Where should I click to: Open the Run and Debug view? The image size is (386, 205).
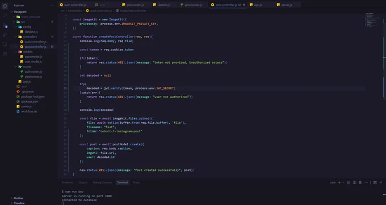click(5, 35)
